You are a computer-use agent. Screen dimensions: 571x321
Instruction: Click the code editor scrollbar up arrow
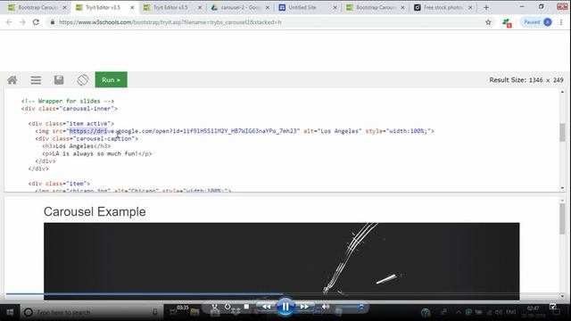pyautogui.click(x=562, y=93)
